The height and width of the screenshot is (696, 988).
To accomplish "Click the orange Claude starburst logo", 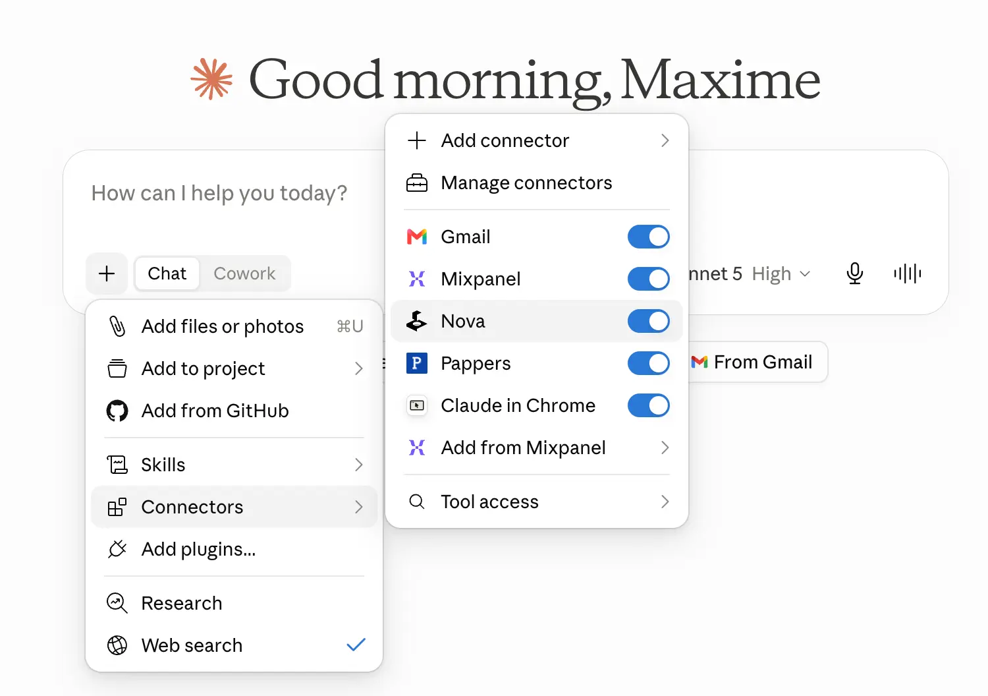I will pos(211,80).
